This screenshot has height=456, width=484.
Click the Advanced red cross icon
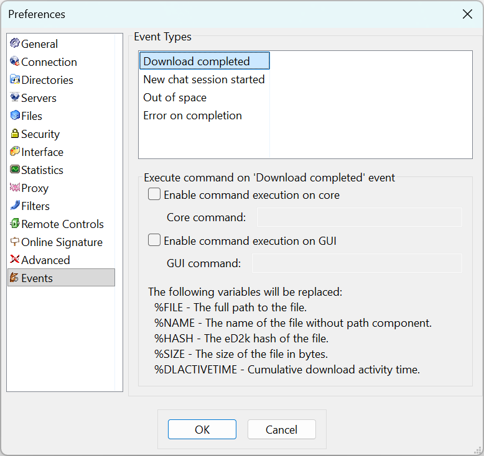click(x=14, y=259)
